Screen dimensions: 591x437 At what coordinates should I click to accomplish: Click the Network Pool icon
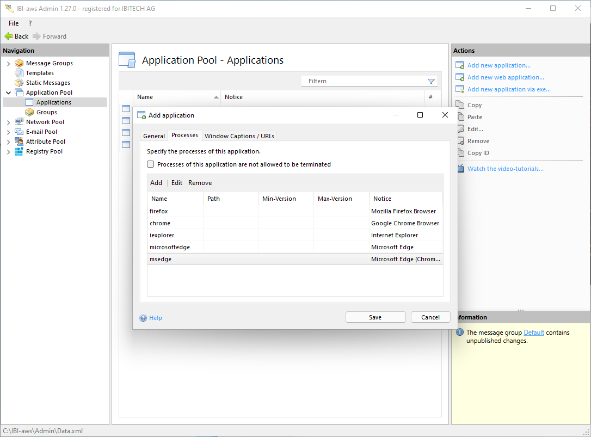(x=19, y=122)
